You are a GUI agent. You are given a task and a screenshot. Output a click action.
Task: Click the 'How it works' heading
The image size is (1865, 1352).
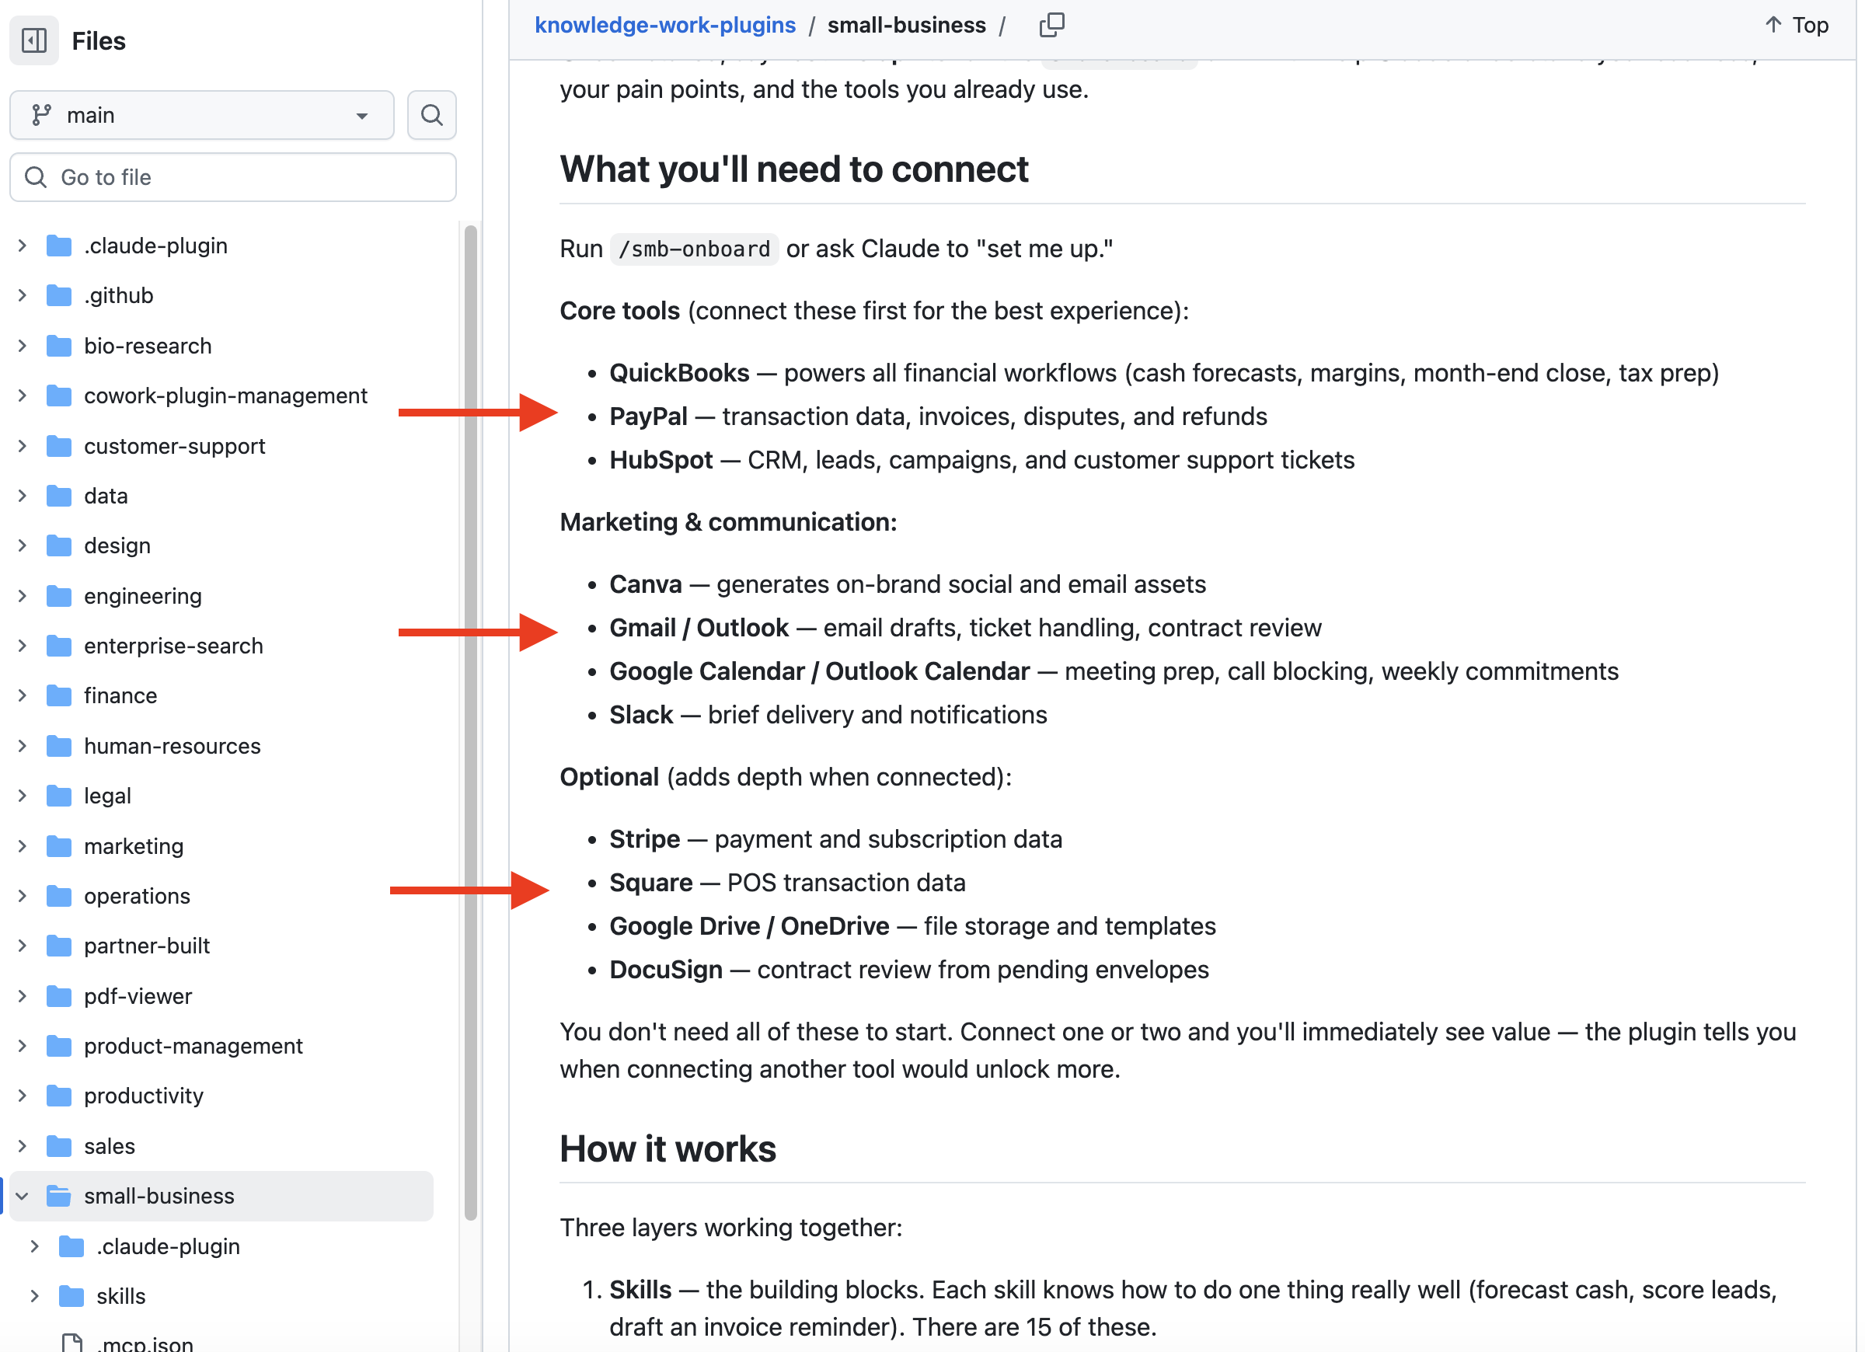point(668,1150)
